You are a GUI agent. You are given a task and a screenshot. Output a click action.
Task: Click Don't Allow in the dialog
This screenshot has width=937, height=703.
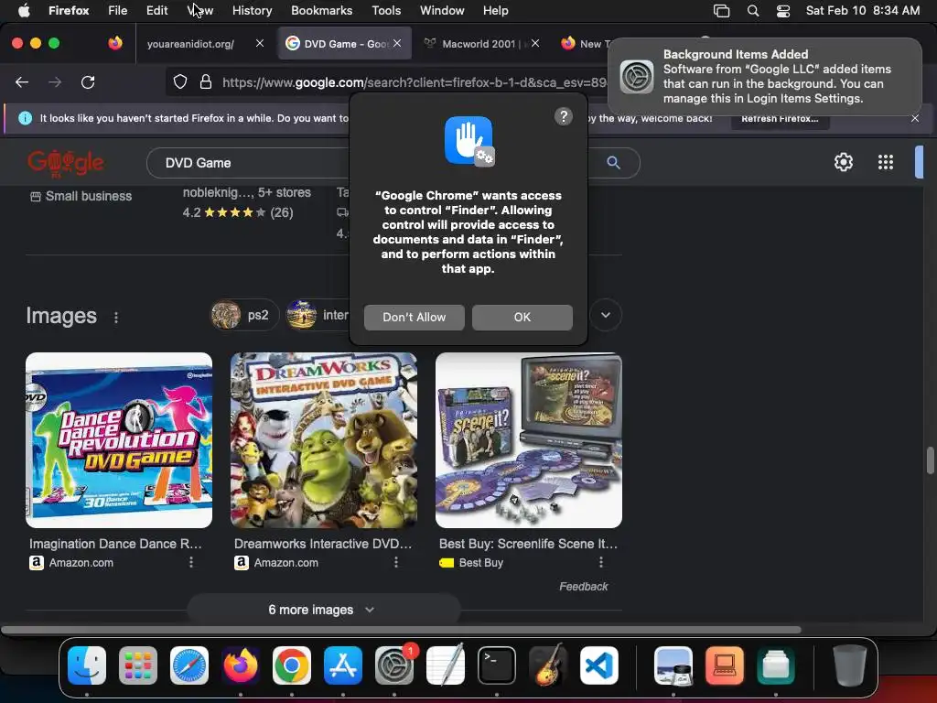pos(415,318)
